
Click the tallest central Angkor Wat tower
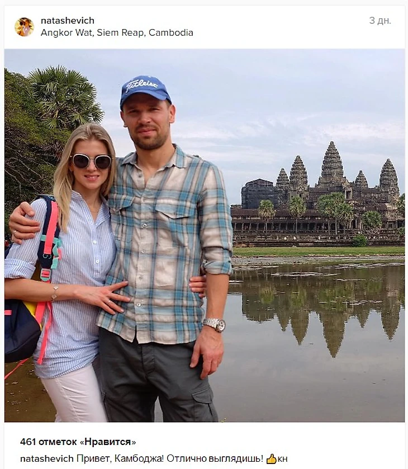coord(332,163)
